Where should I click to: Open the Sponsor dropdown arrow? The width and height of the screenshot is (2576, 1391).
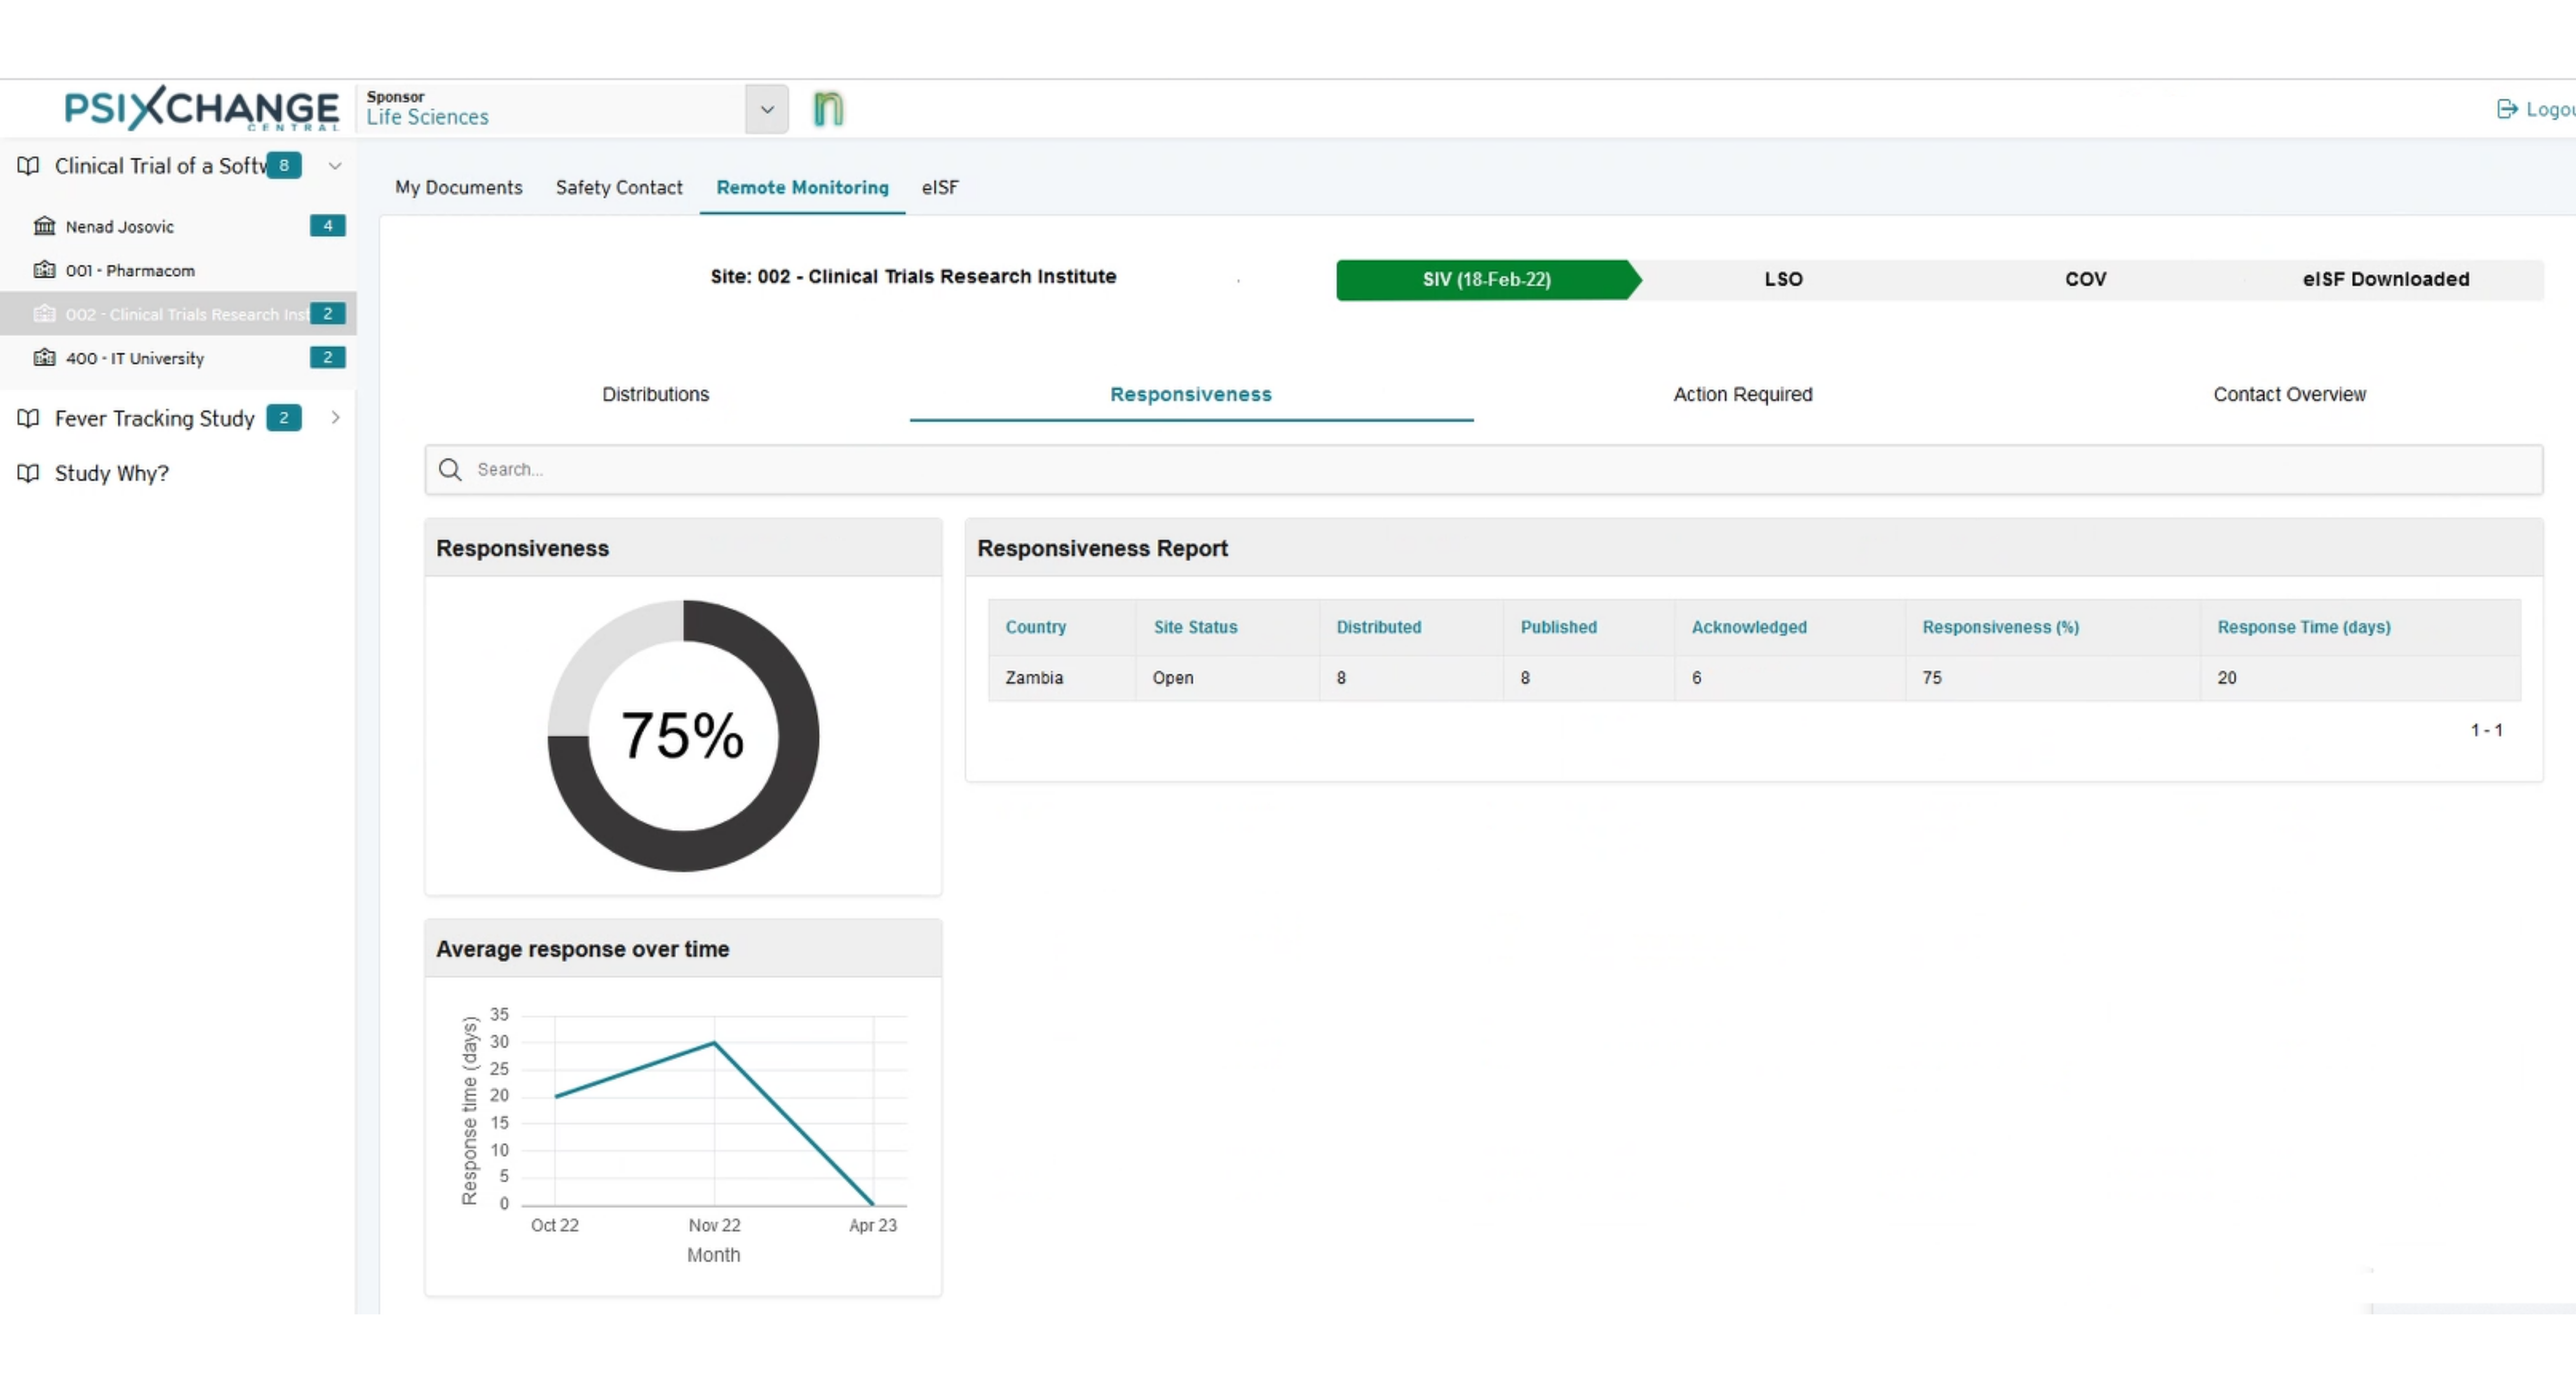click(x=767, y=109)
